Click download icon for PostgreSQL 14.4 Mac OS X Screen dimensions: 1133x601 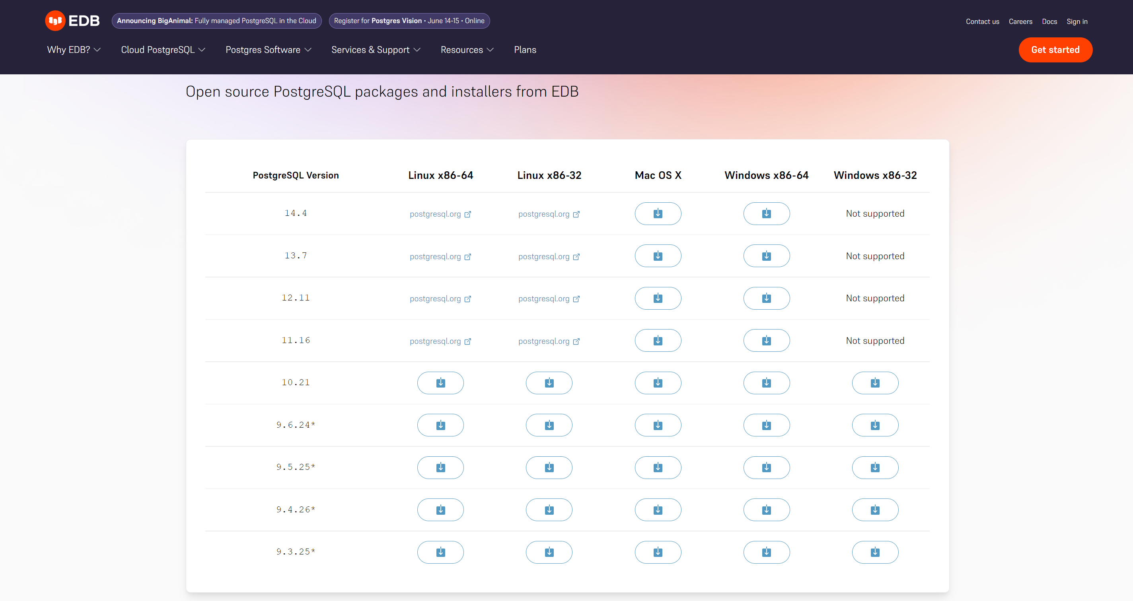[658, 213]
